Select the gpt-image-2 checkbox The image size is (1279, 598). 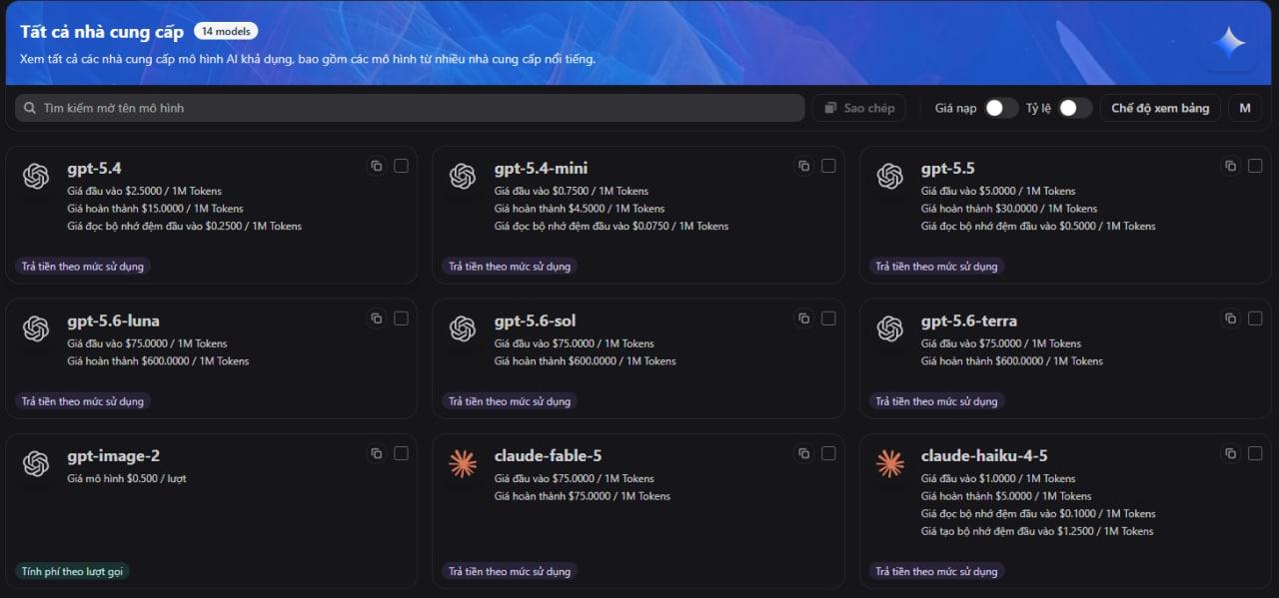pyautogui.click(x=401, y=453)
